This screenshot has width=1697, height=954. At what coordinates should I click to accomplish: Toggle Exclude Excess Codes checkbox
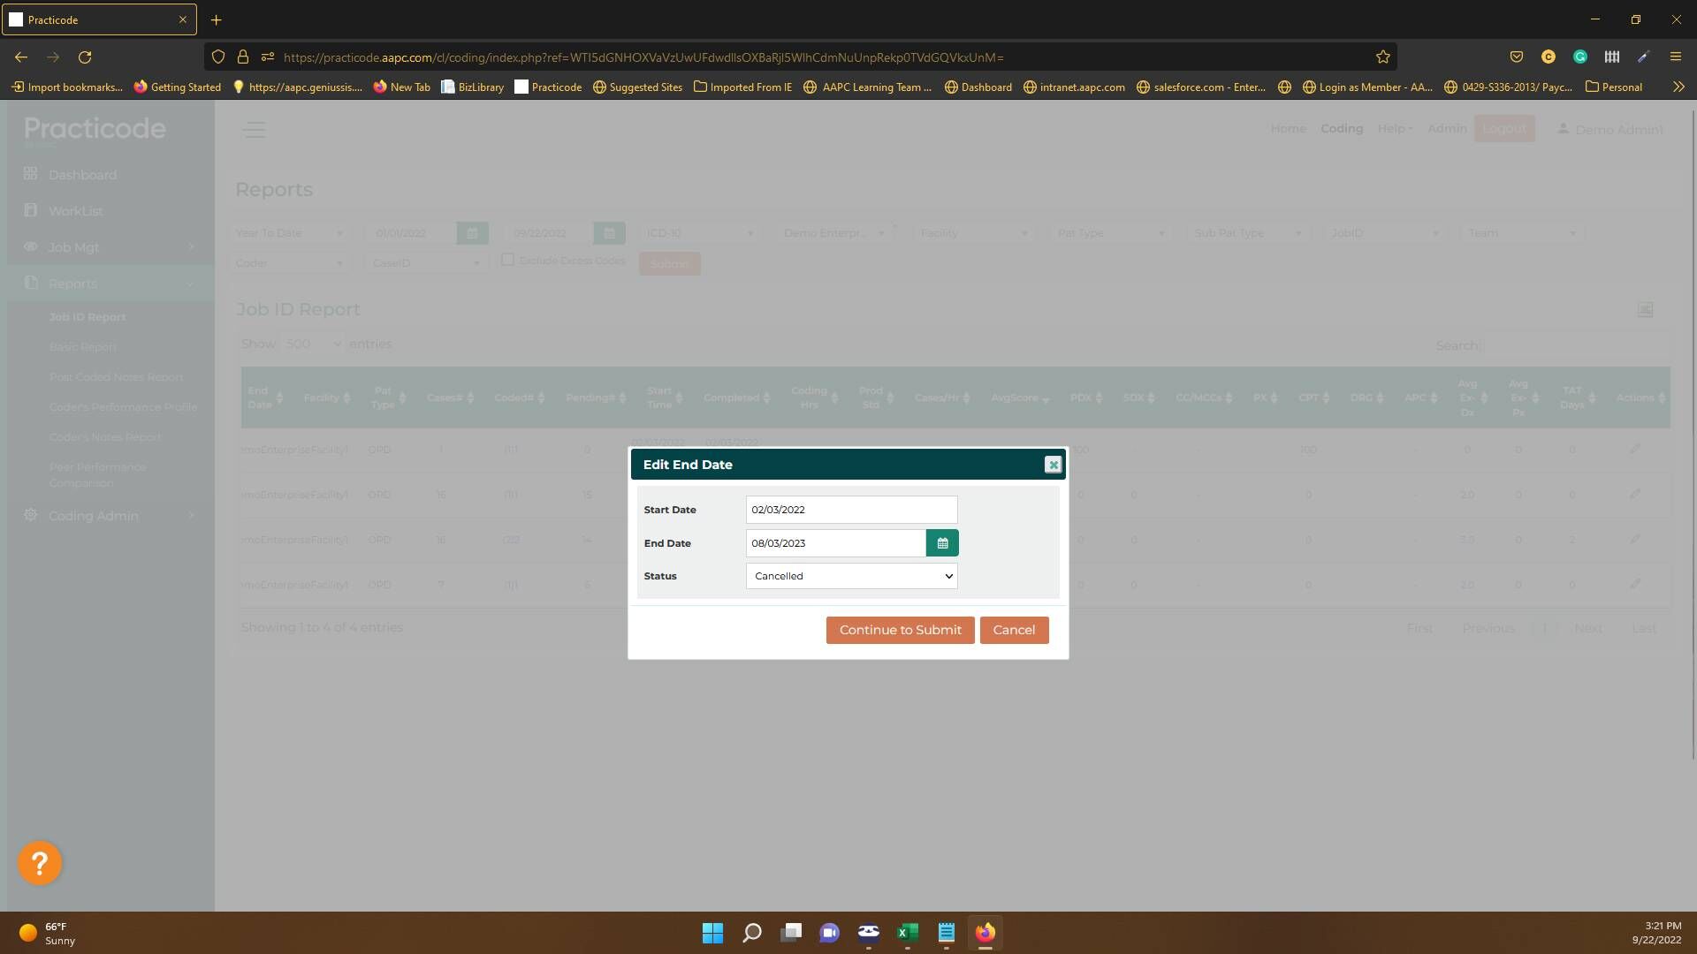click(x=508, y=260)
